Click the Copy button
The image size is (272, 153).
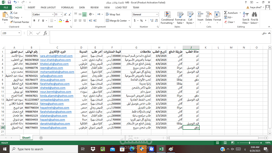click(x=15, y=18)
